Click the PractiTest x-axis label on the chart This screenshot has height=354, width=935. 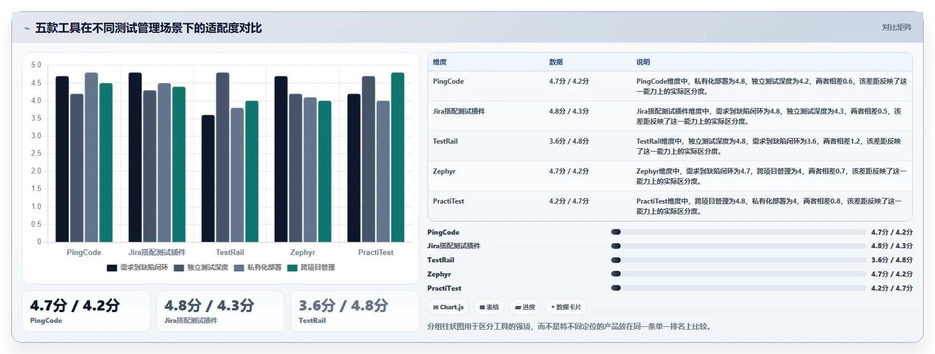coord(376,252)
